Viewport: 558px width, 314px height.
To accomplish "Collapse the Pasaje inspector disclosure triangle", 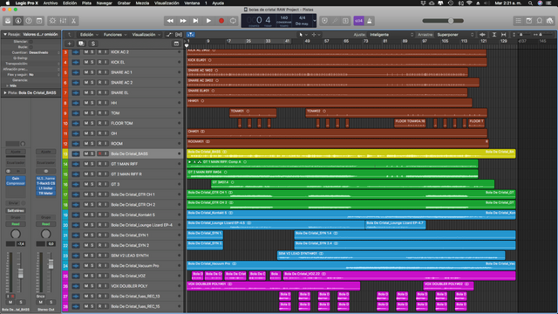I will (x=5, y=34).
